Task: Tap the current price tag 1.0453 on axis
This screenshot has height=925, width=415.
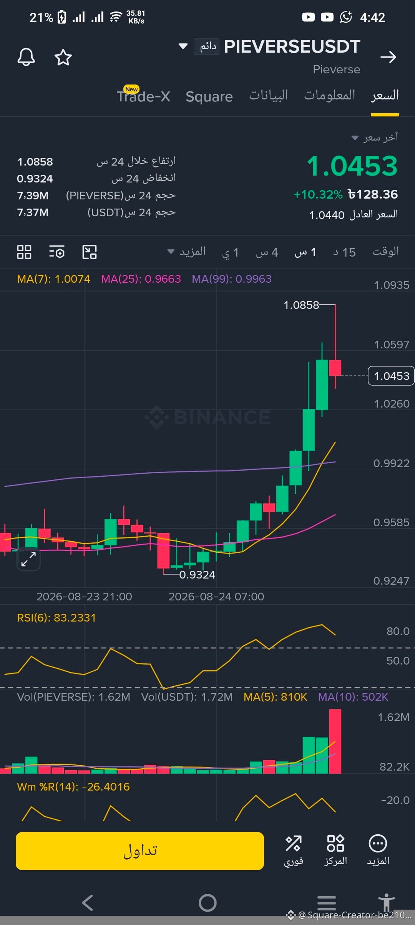Action: click(x=391, y=376)
